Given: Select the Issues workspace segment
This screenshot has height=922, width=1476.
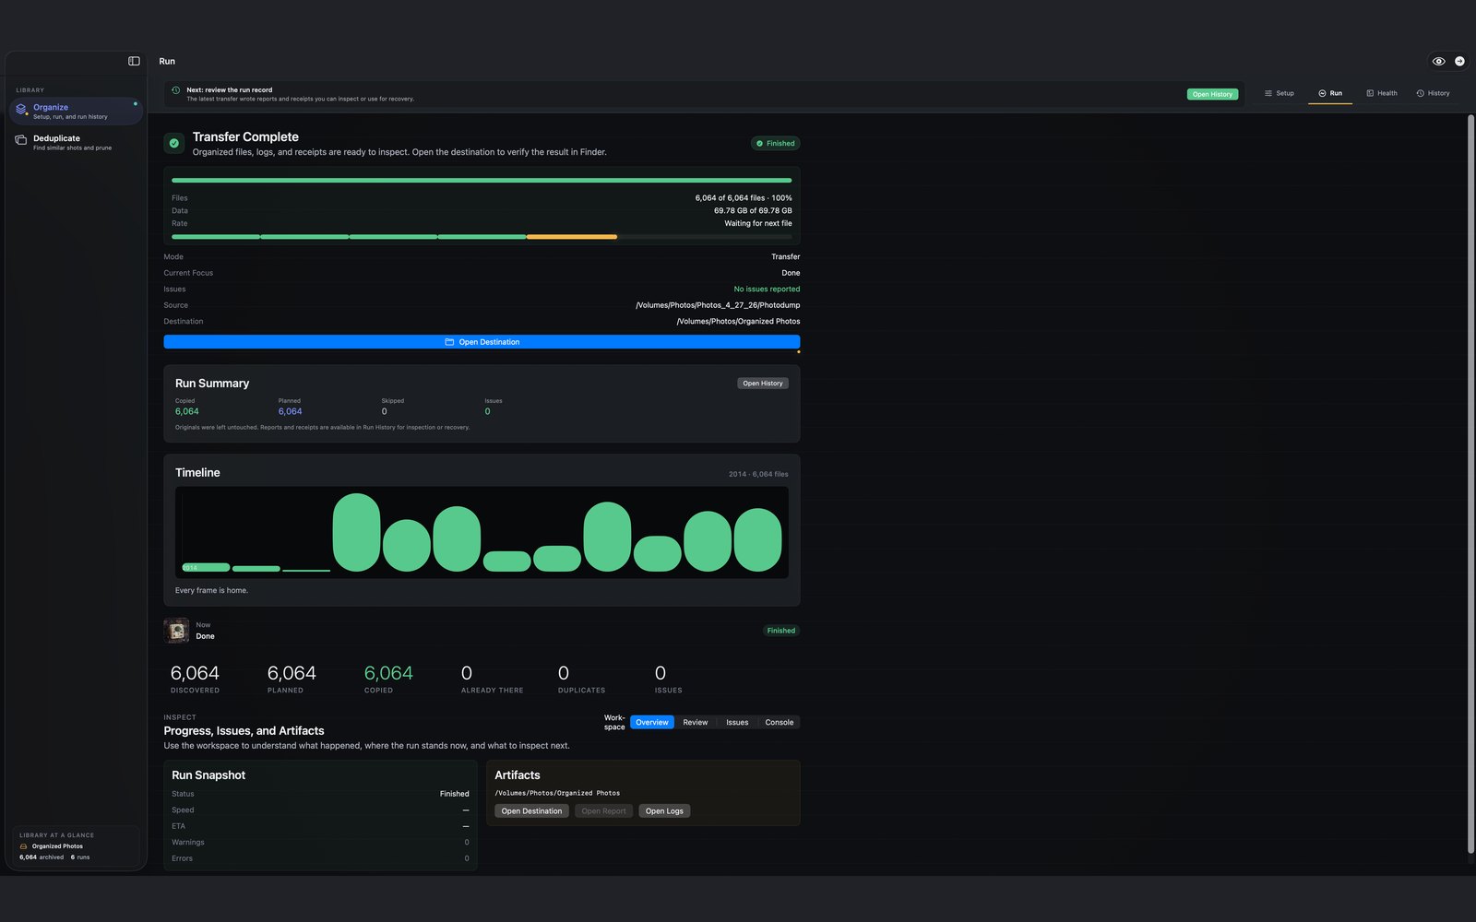Looking at the screenshot, I should (x=737, y=723).
